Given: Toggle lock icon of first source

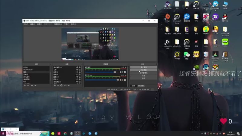Looking at the screenshot, I should pyautogui.click(x=80, y=67).
